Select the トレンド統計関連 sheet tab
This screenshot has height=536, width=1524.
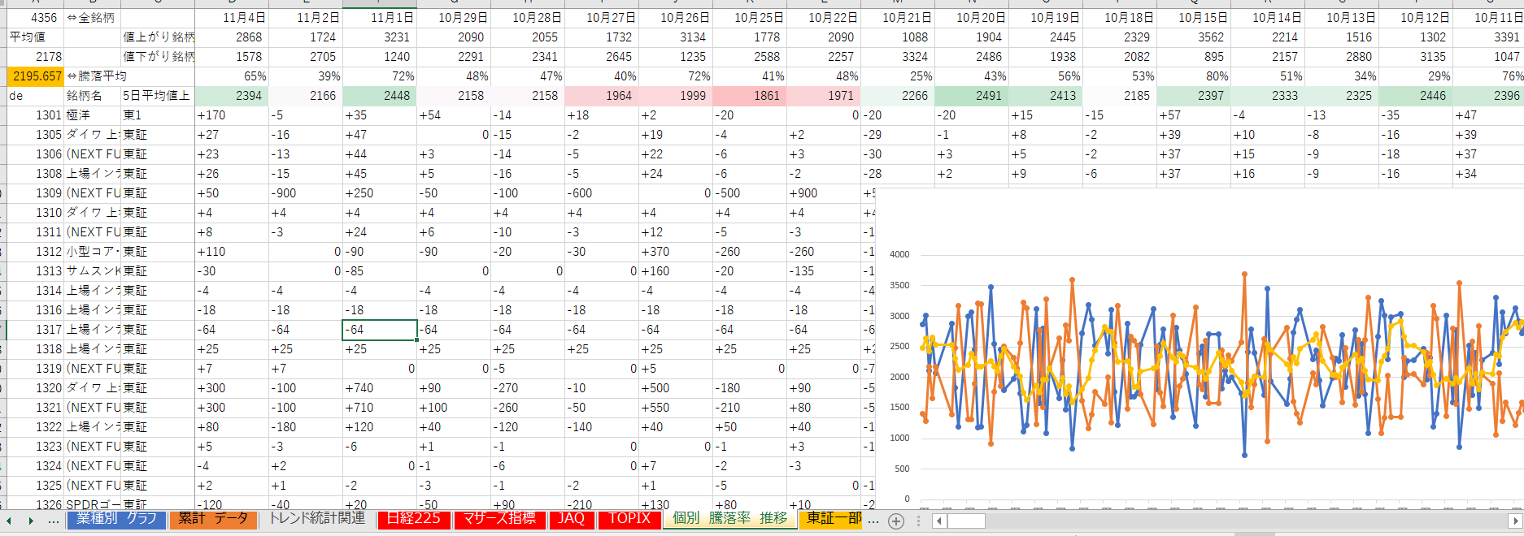316,519
